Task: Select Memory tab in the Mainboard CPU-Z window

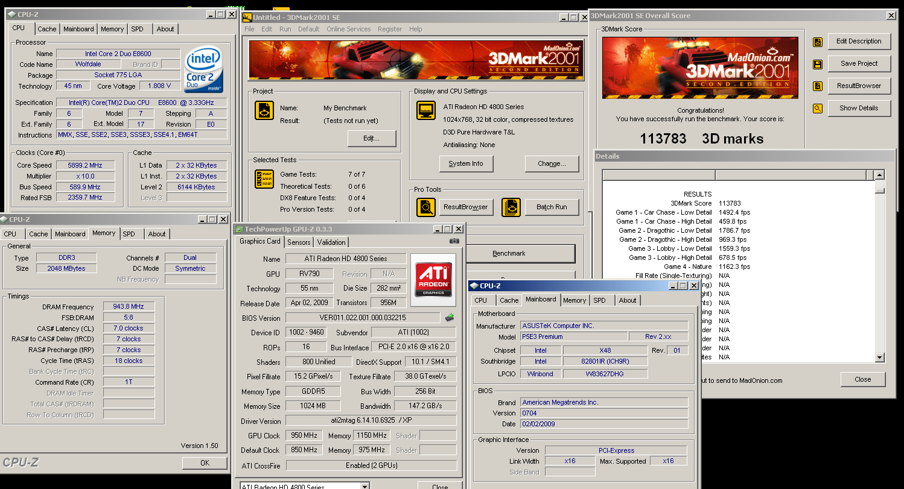Action: [x=575, y=300]
